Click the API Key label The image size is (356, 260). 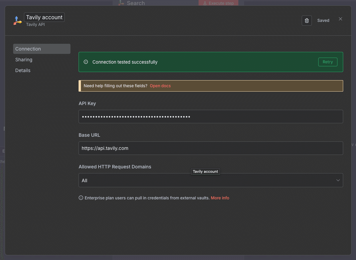[x=87, y=103]
